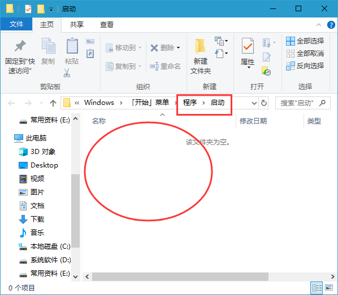Go up one folder level arrow

tap(53, 103)
